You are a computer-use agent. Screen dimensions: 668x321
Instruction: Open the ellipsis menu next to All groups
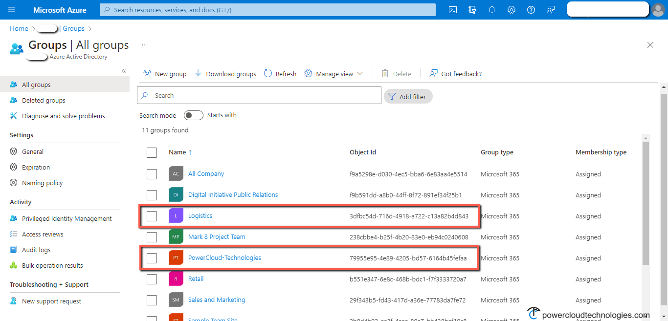pyautogui.click(x=145, y=44)
